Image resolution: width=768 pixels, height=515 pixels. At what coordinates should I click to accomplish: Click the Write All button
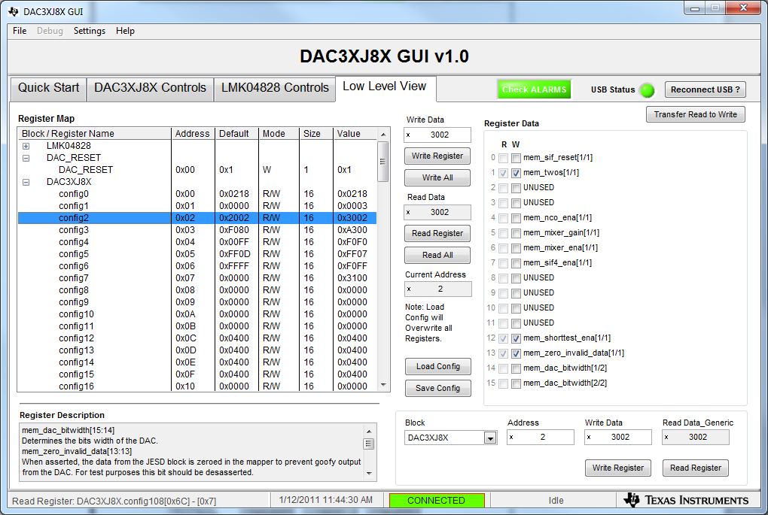437,178
